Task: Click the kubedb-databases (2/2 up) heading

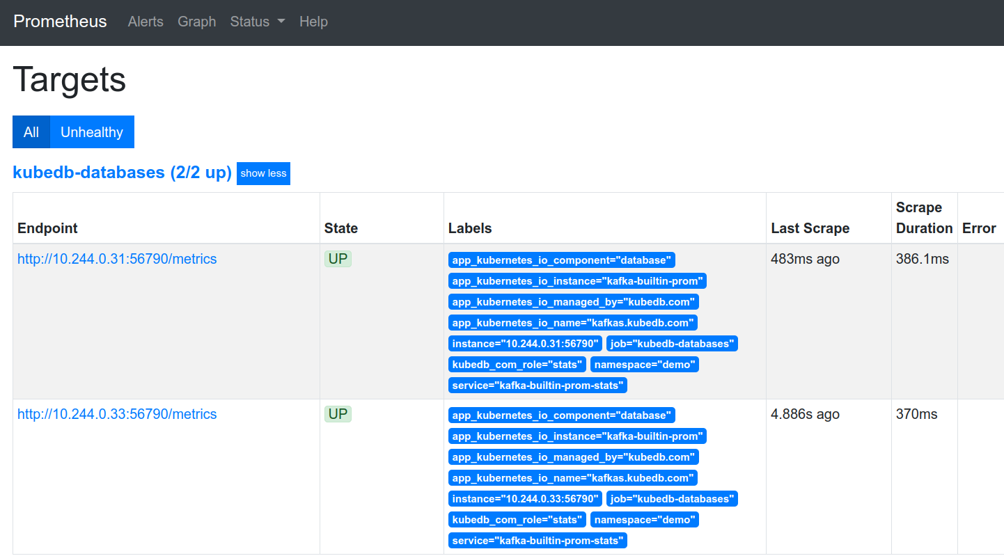Action: (122, 173)
